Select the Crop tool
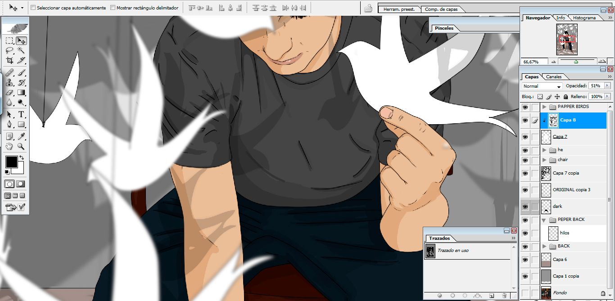Viewport: 615px width, 301px height. click(9, 60)
